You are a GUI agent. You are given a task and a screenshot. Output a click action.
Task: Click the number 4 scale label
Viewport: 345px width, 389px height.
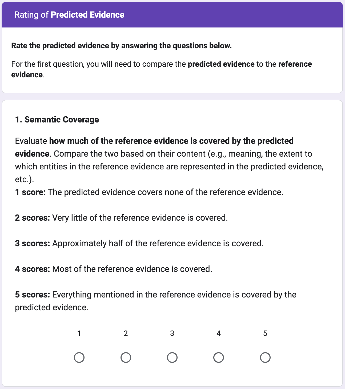point(219,333)
